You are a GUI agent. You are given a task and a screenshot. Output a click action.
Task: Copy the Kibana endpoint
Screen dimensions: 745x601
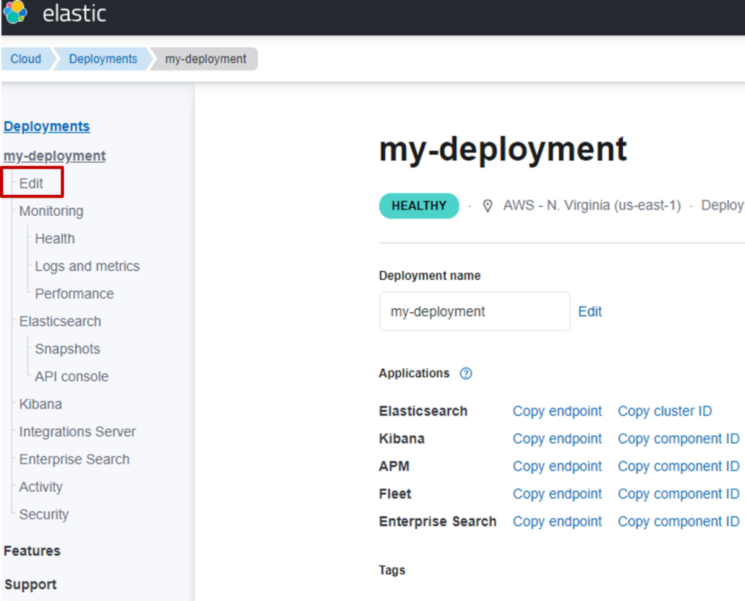[x=557, y=439]
